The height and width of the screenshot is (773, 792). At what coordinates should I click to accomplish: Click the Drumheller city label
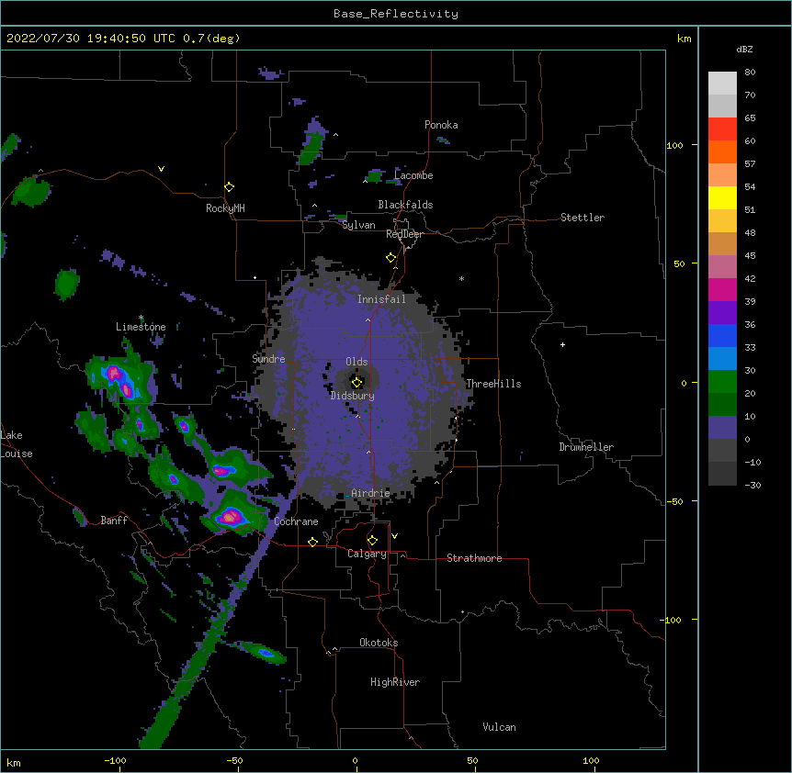[x=586, y=447]
